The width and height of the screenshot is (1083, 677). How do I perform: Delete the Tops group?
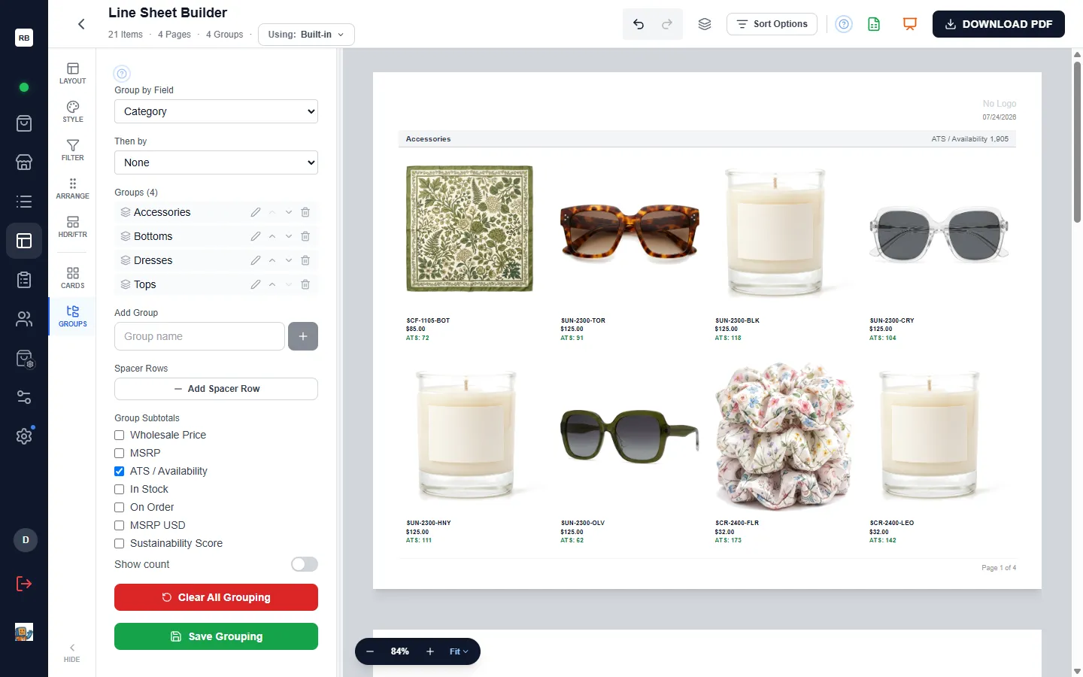pyautogui.click(x=305, y=284)
